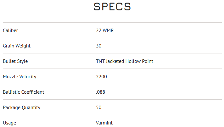224x127 pixels.
Task: Select the Caliber row label
Action: (10, 30)
